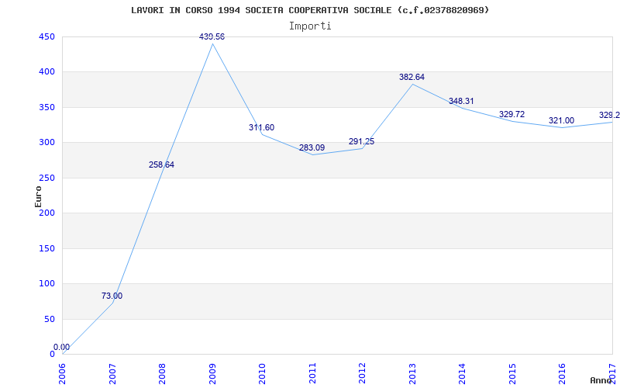Select the 283.09 data label
620x388 pixels.
coord(312,147)
